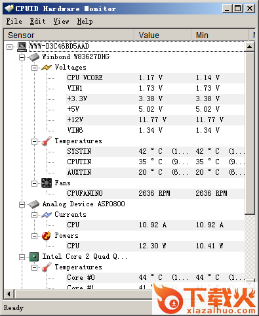The height and width of the screenshot is (316, 259).
Task: Click the green CPU icon beside Intel Core 2 Quad
Action: coord(34,257)
